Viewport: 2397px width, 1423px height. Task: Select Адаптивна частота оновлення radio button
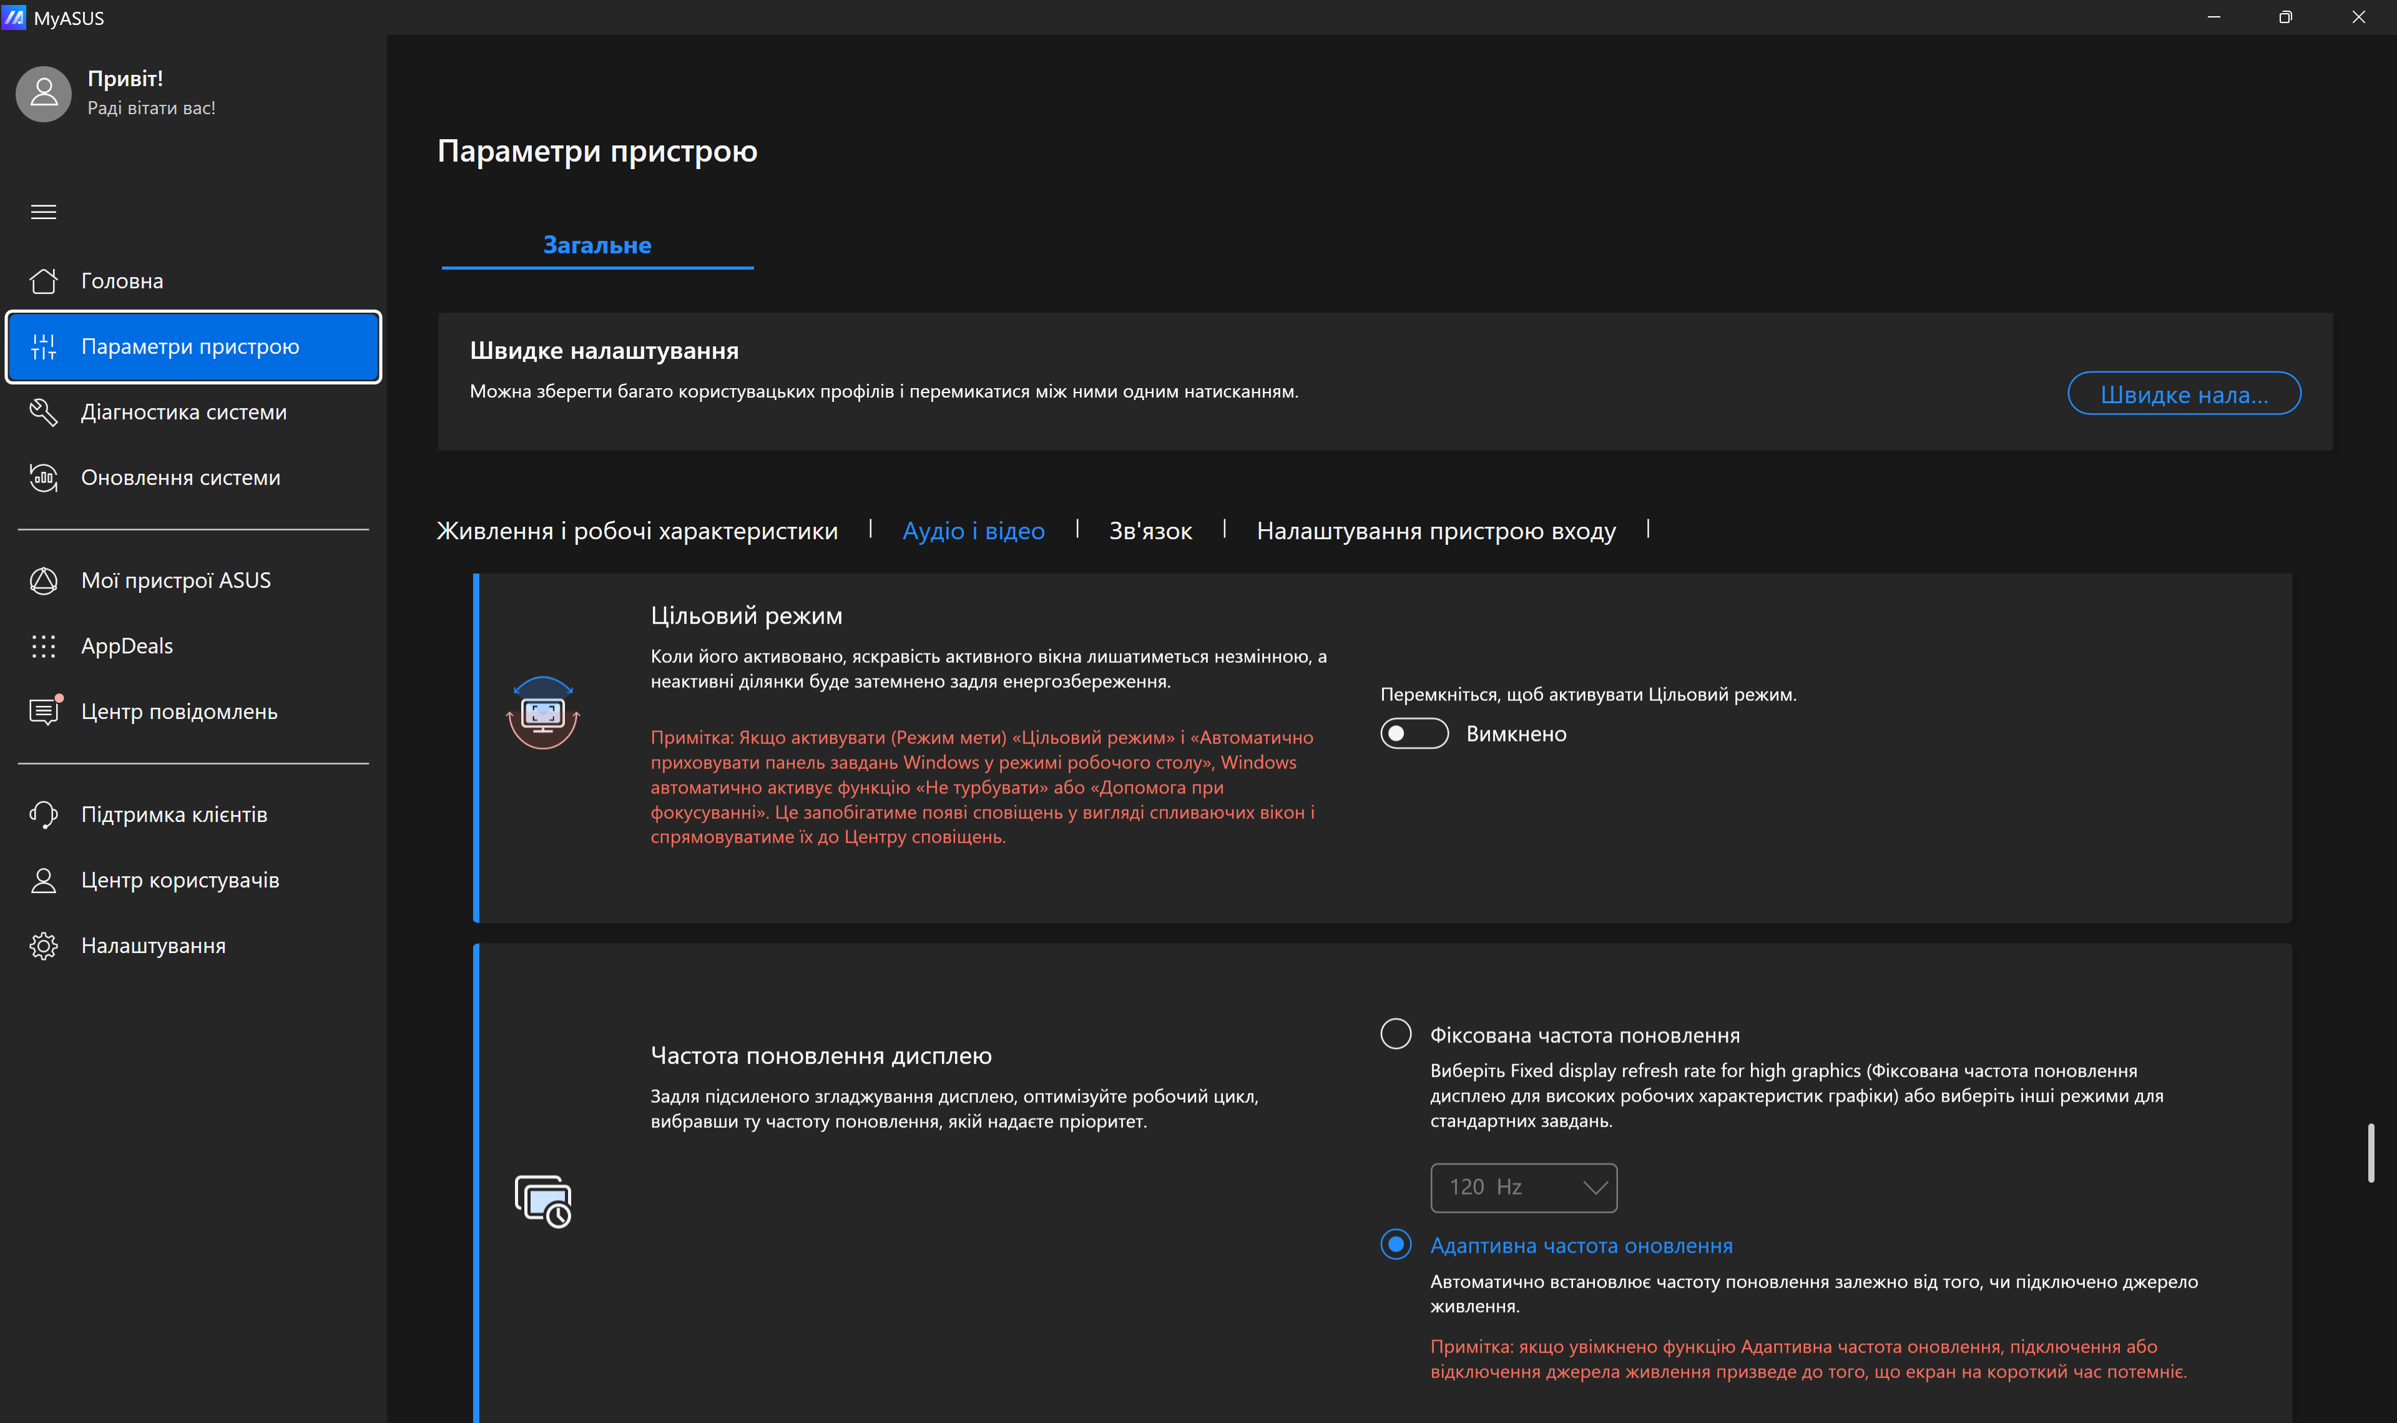coord(1395,1245)
